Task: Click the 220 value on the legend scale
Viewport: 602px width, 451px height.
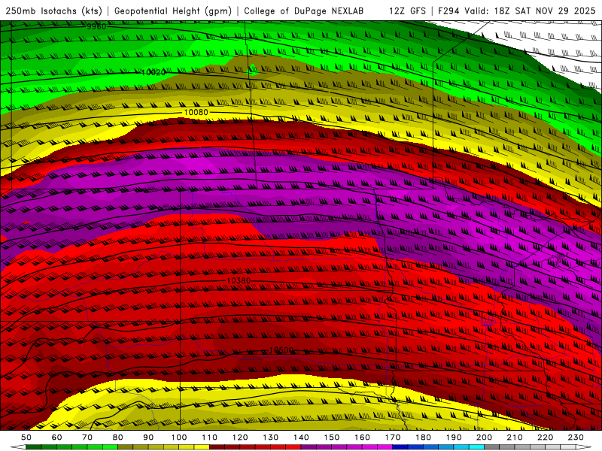Action: 546,437
